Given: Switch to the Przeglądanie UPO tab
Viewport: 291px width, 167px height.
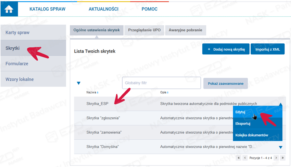Looking at the screenshot, I should point(144,30).
